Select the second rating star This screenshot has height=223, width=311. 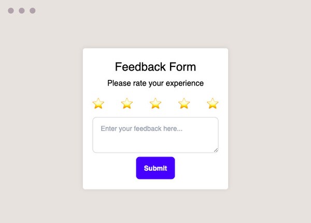(127, 104)
